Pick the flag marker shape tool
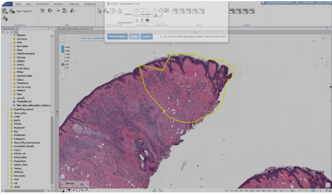 (x=147, y=20)
